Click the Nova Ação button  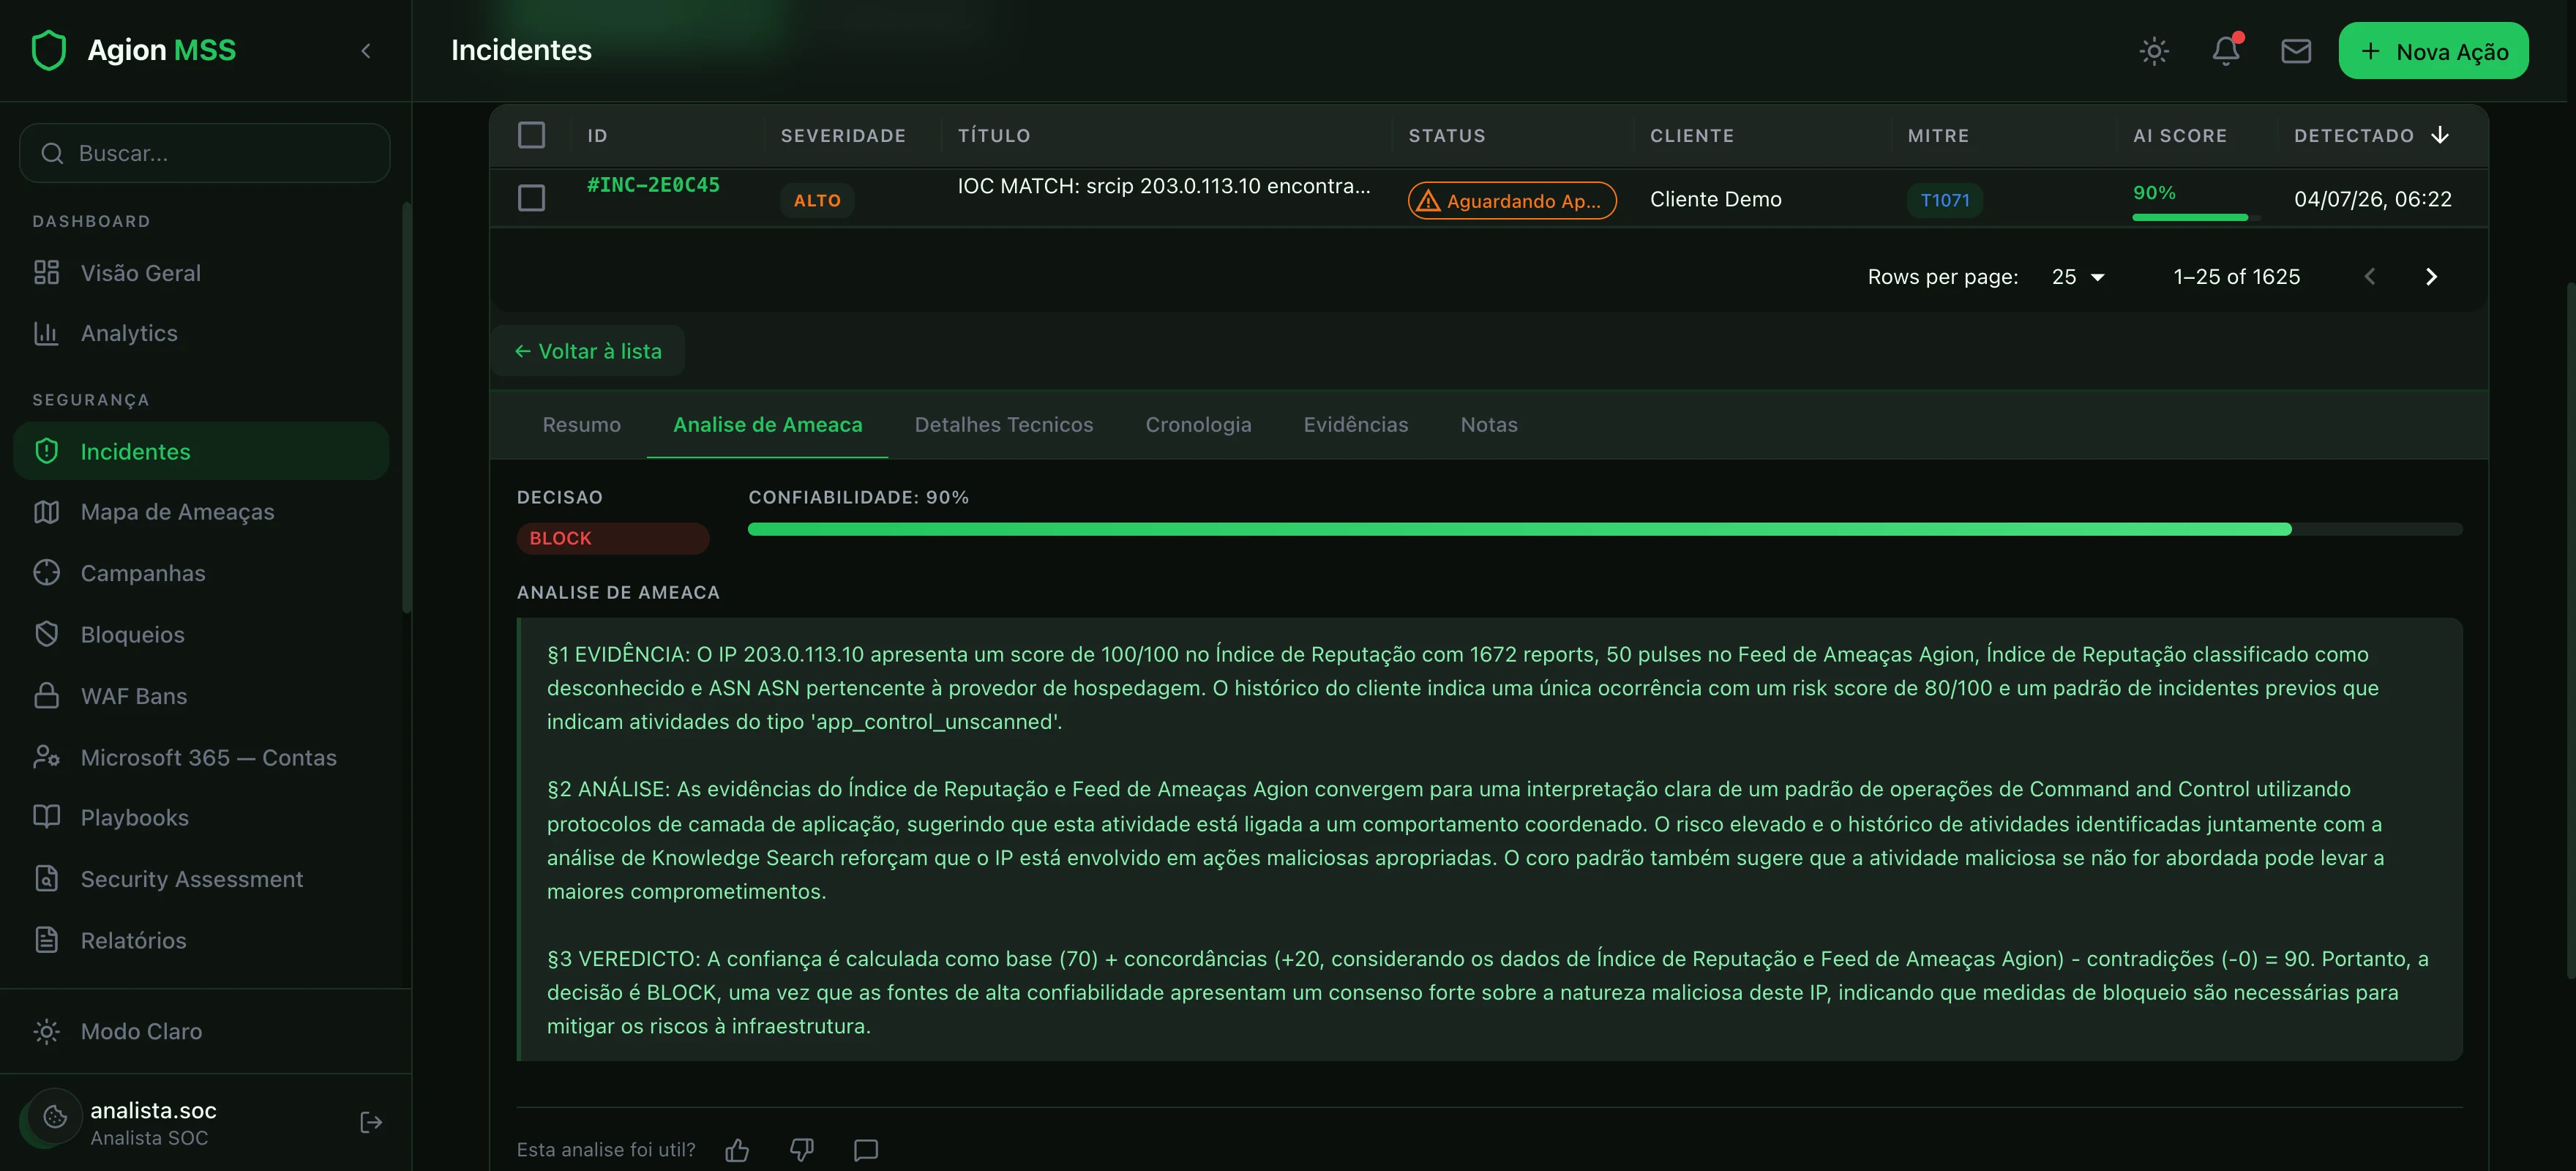pos(2433,51)
